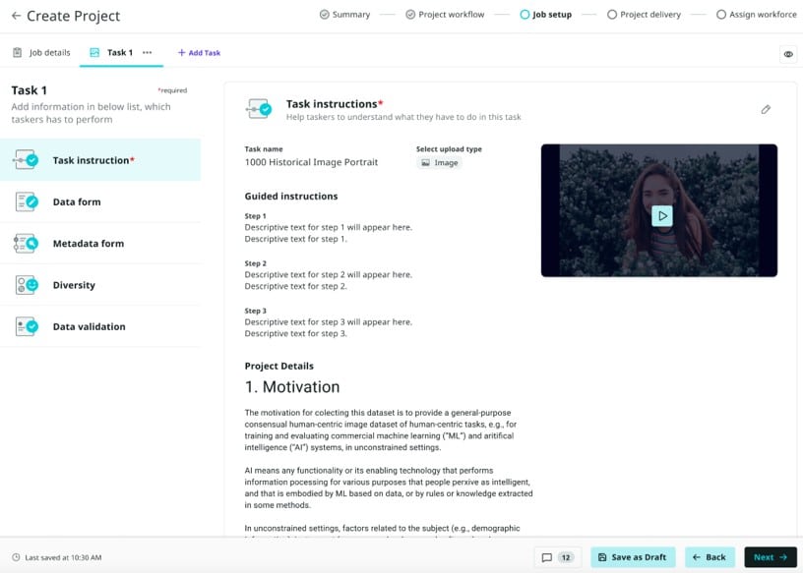Click the task name 1000 Historical Image Portrait
This screenshot has height=573, width=803.
point(311,162)
